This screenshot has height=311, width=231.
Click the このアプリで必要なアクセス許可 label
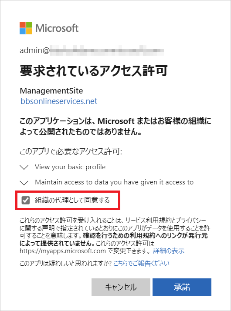point(71,151)
